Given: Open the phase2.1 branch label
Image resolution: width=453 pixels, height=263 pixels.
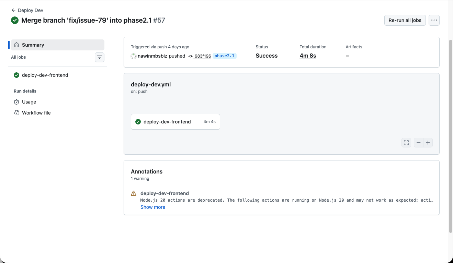Looking at the screenshot, I should click(x=224, y=56).
